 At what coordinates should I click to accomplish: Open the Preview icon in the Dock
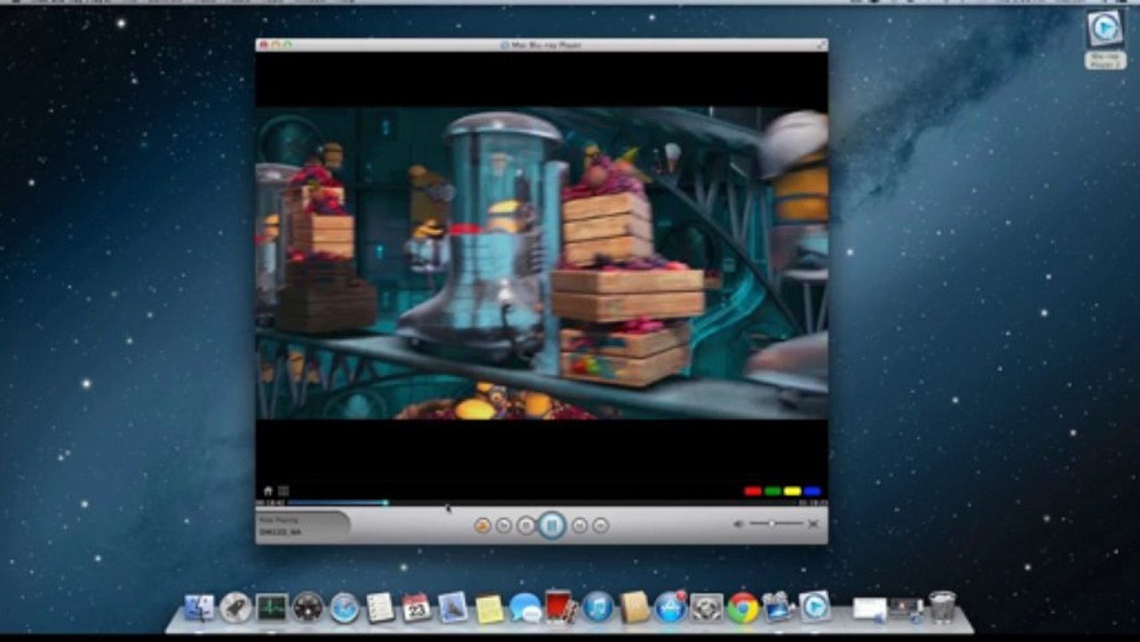[x=453, y=607]
